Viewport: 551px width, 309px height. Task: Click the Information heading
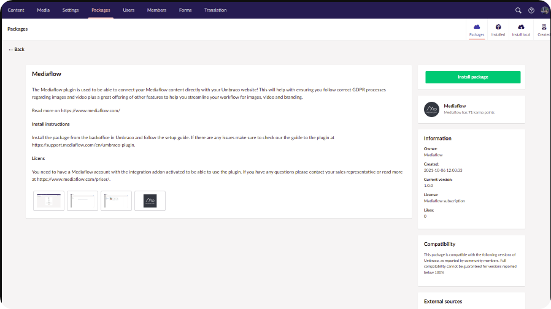437,139
